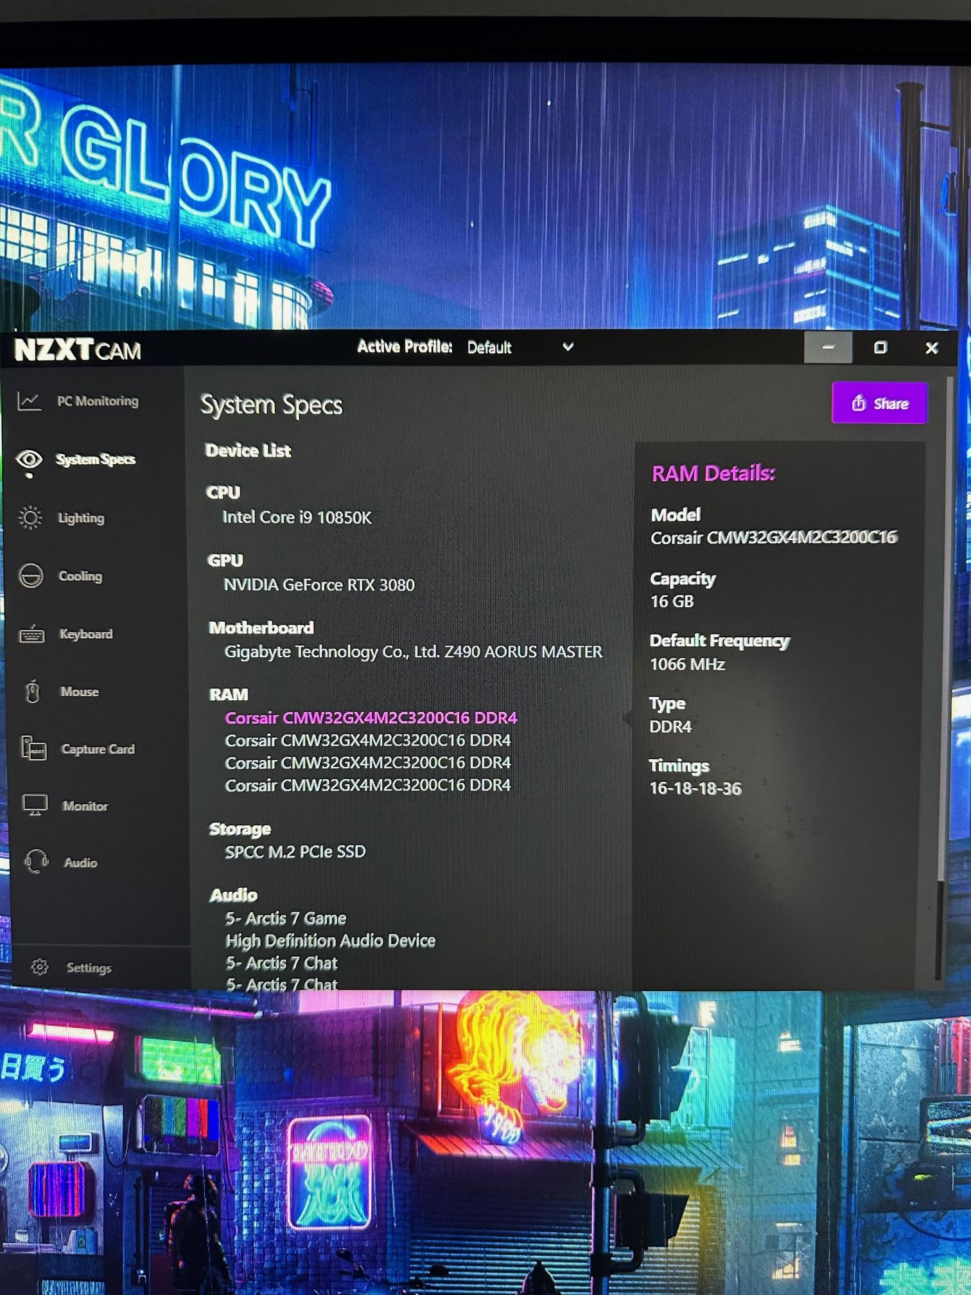Select Intel Core i9 10850K CPU entry
The height and width of the screenshot is (1295, 971).
(297, 517)
